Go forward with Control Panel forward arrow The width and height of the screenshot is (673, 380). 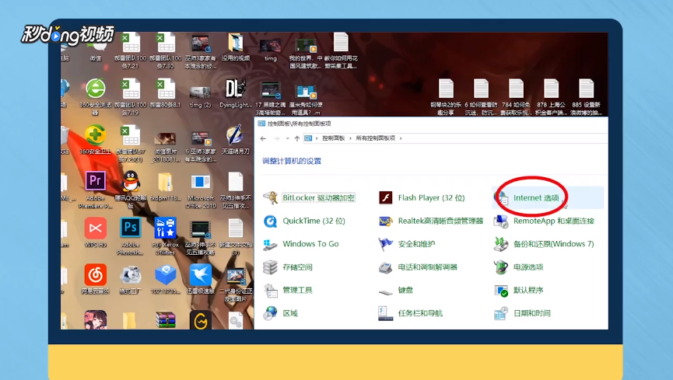pos(276,138)
